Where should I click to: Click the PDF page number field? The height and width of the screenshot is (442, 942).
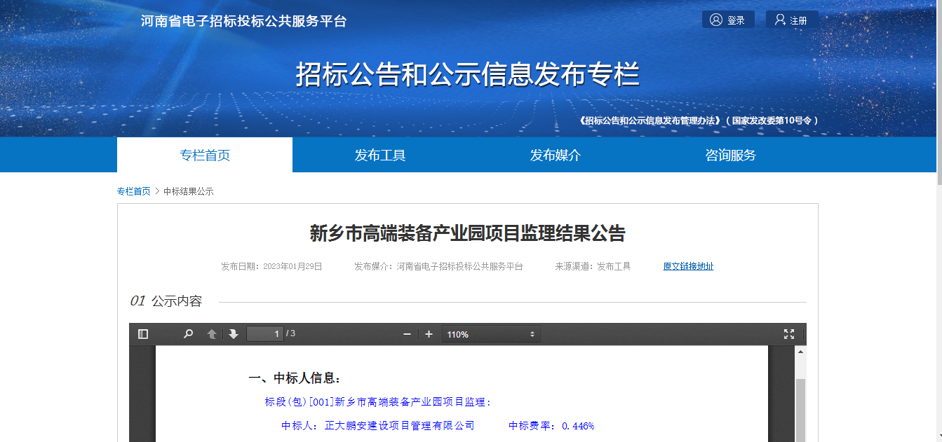(x=265, y=334)
